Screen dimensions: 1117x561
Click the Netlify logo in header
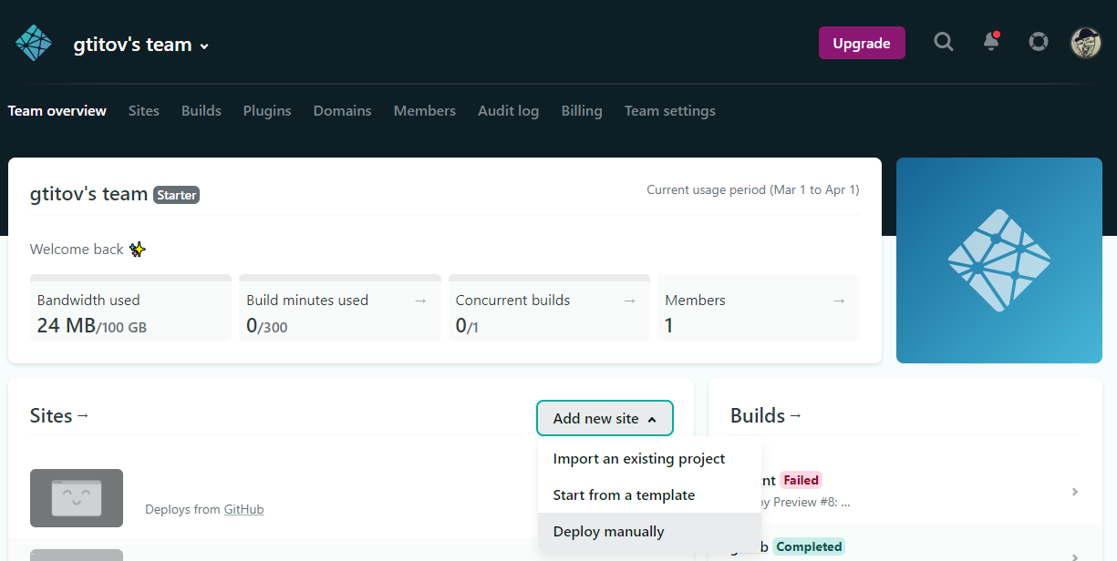tap(34, 43)
